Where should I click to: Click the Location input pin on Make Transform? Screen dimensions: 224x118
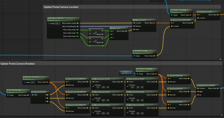point(134,23)
